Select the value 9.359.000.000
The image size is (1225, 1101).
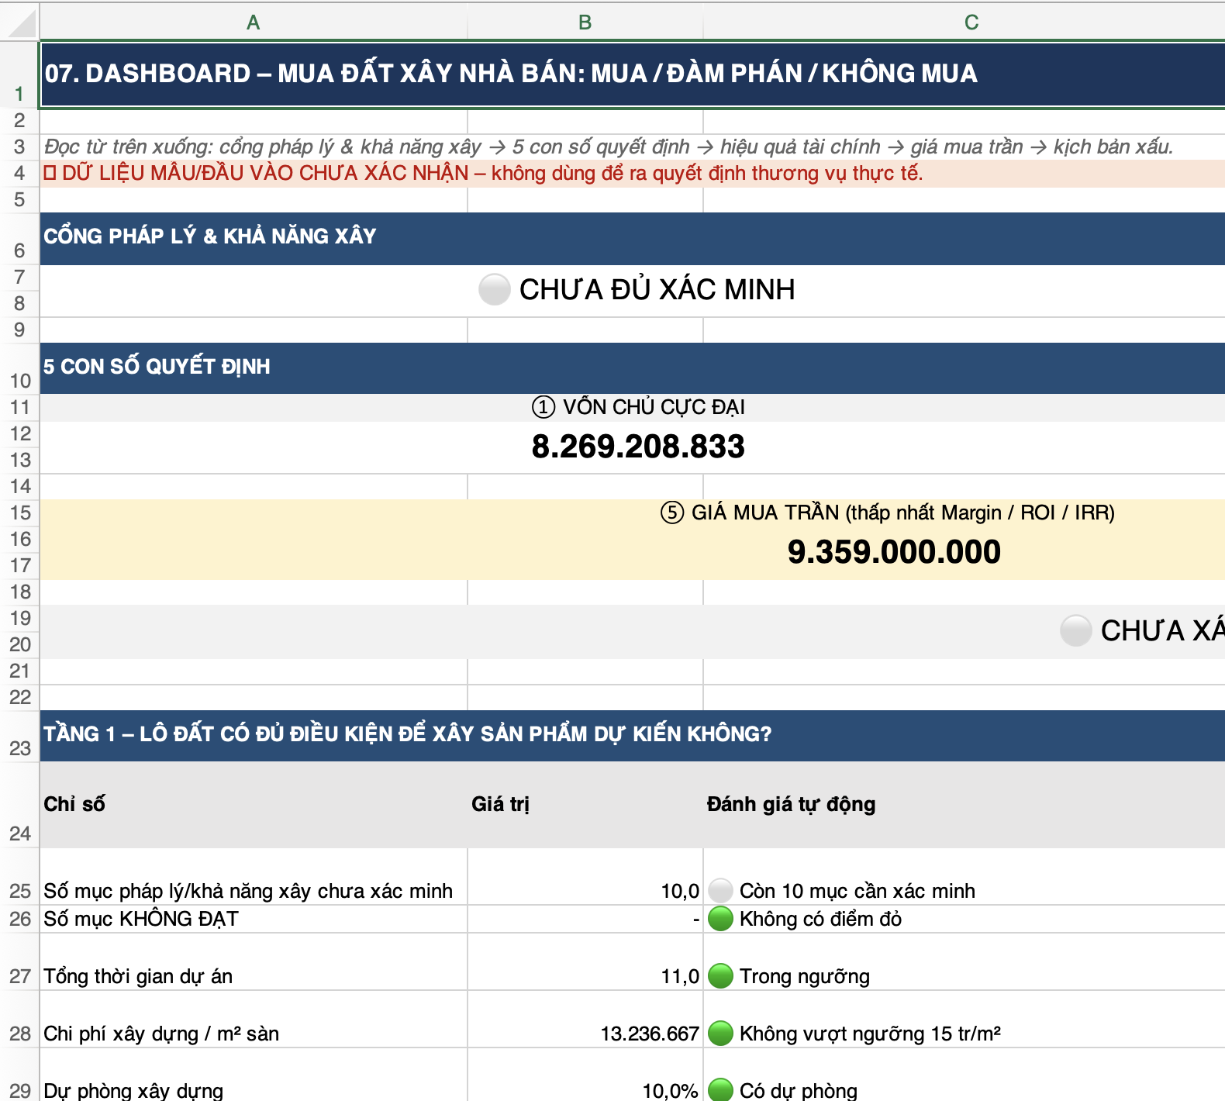pos(894,552)
